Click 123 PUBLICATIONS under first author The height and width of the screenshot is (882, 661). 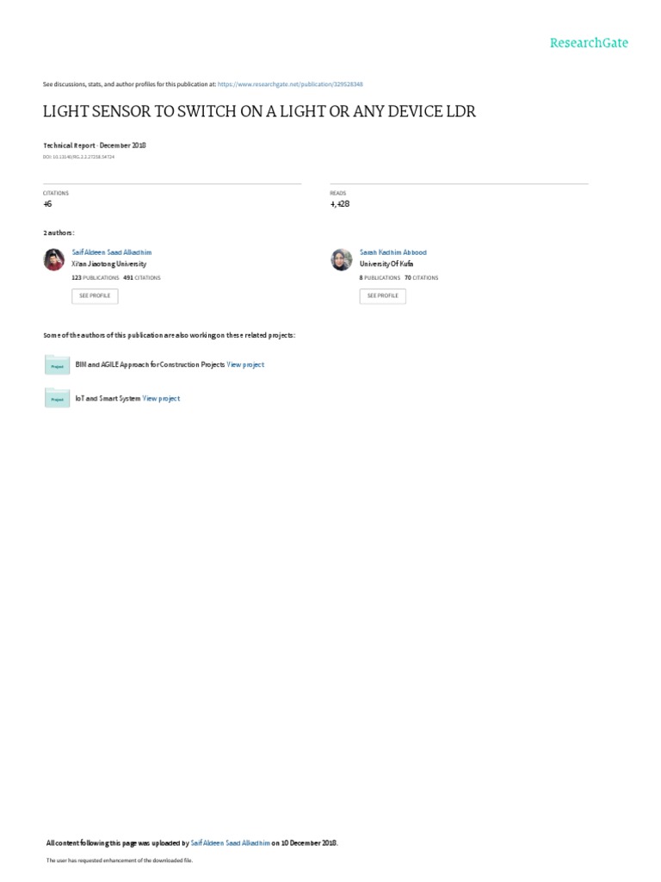coord(95,278)
